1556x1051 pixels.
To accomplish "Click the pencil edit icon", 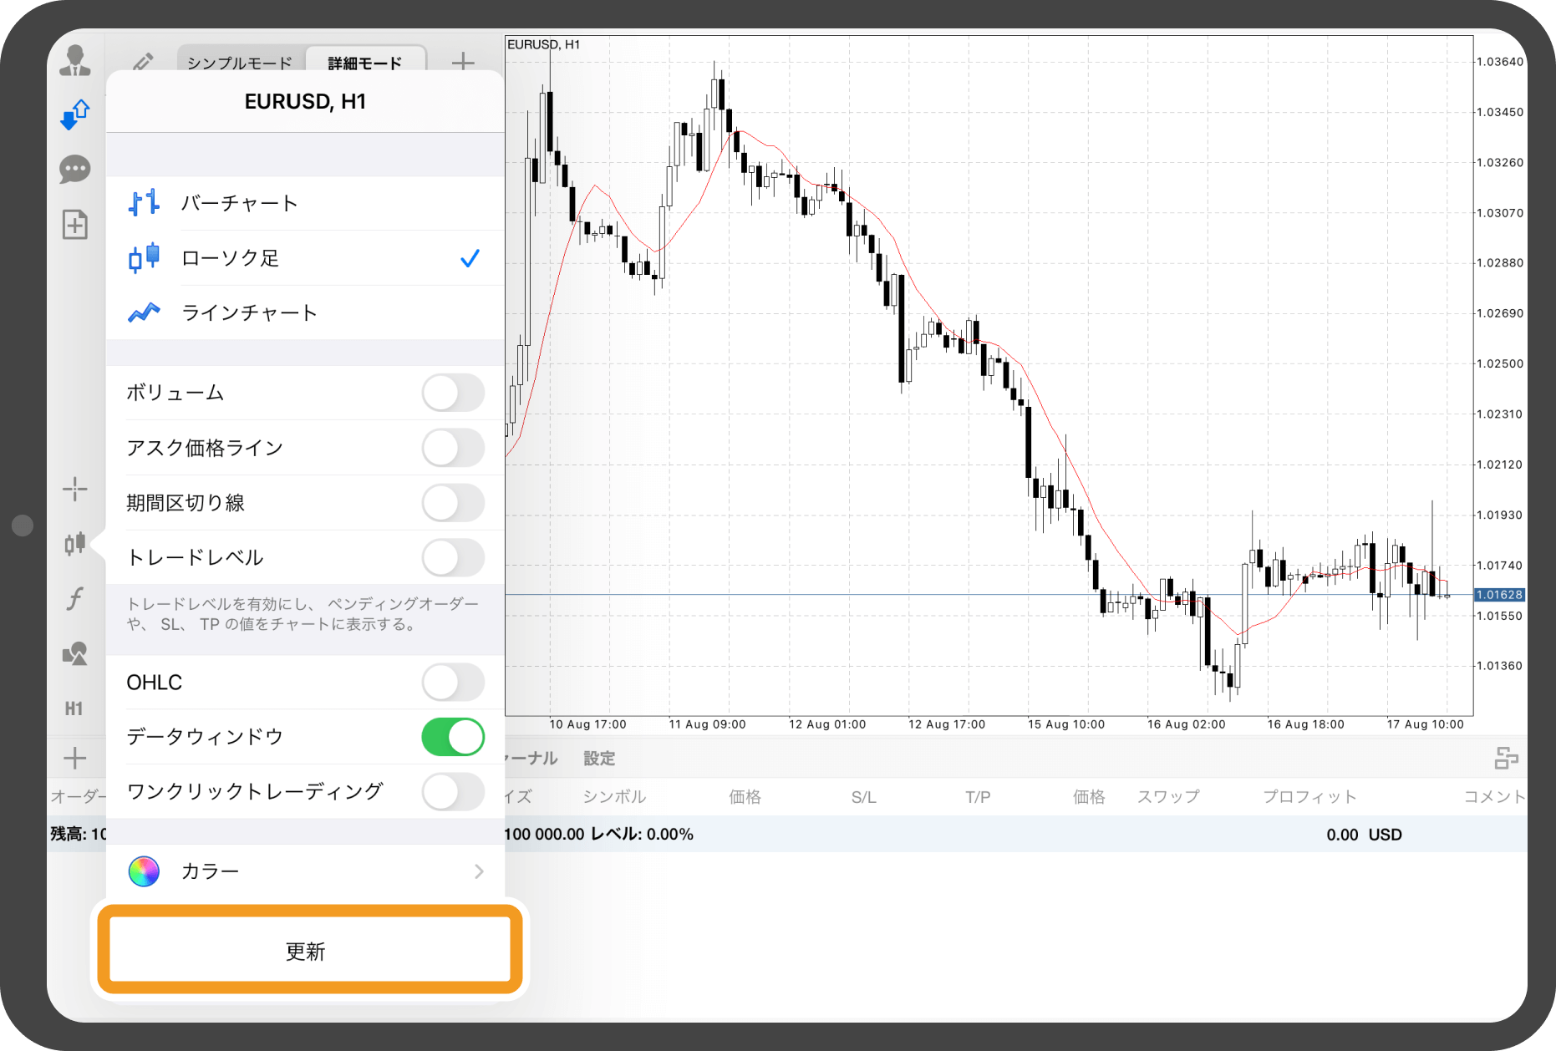I will (143, 61).
